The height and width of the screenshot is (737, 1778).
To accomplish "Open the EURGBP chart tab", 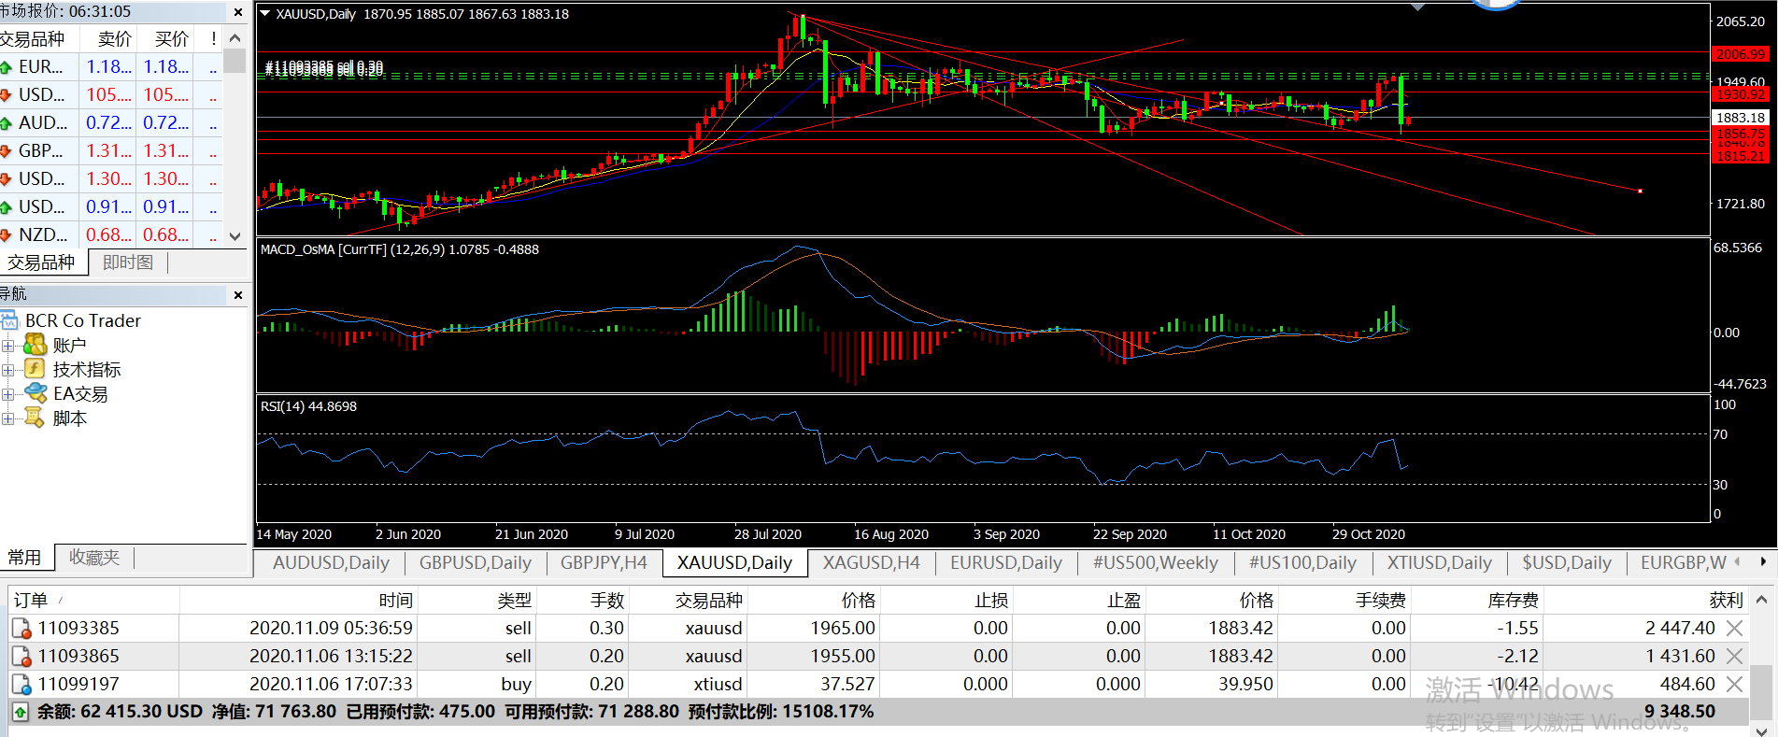I will click(1683, 563).
